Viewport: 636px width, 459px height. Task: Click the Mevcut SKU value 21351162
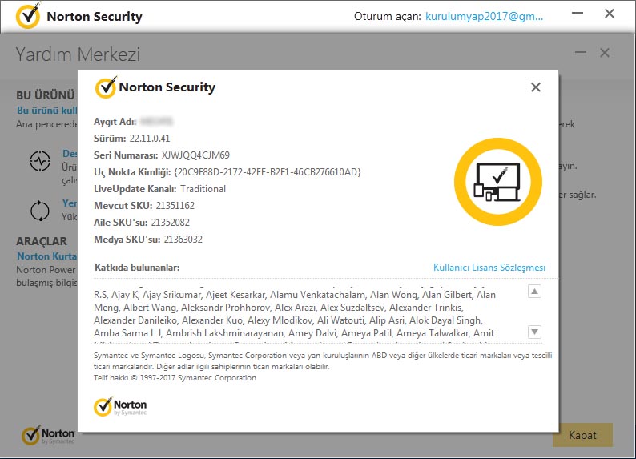pyautogui.click(x=175, y=206)
